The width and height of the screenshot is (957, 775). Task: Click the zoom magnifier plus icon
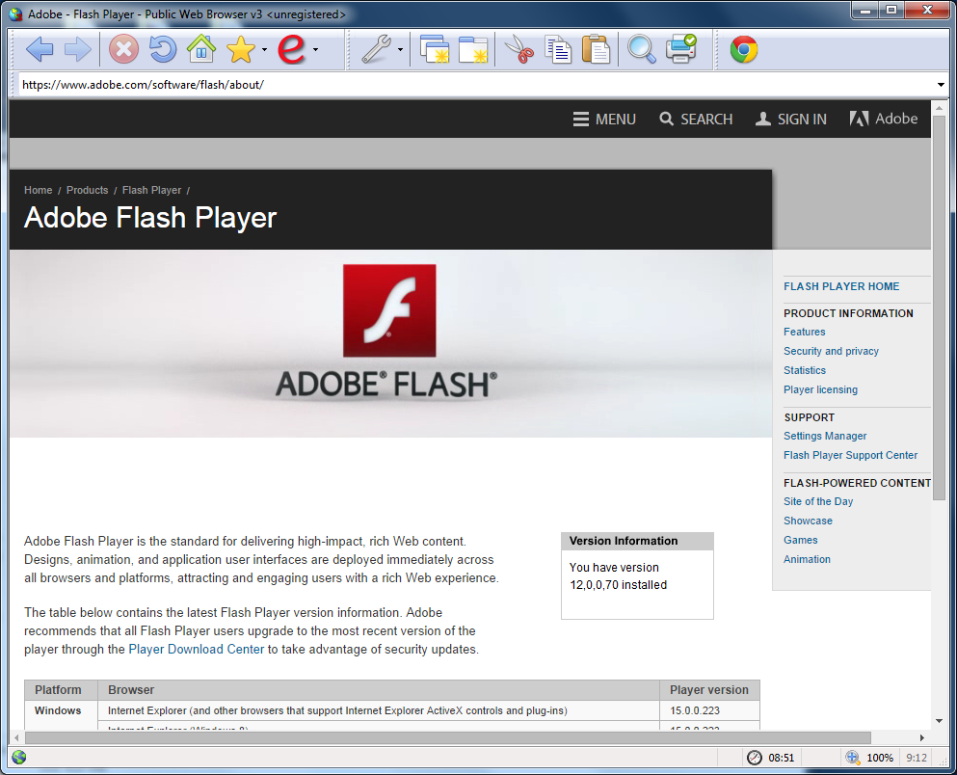click(x=853, y=758)
